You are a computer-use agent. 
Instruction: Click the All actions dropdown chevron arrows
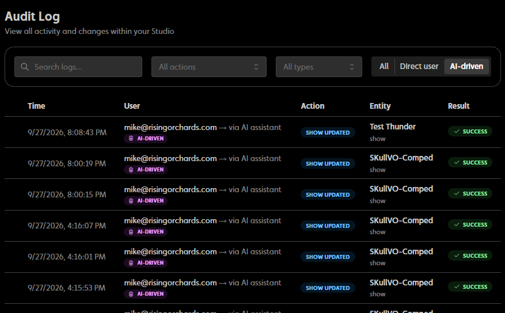point(256,67)
